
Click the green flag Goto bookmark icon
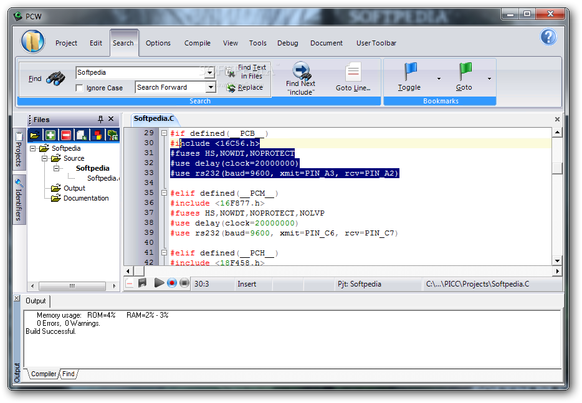464,70
